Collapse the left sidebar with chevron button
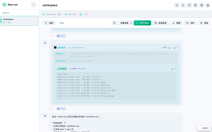The height and width of the screenshot is (132, 212). [34, 5]
